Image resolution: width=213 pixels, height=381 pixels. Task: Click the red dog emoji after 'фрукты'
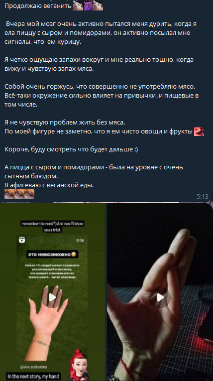(199, 131)
